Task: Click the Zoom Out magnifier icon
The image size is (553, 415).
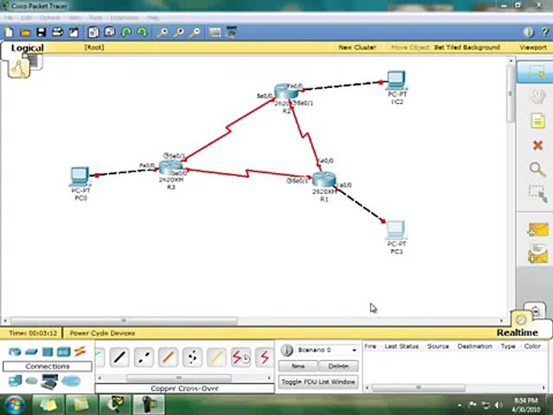Action: click(195, 32)
